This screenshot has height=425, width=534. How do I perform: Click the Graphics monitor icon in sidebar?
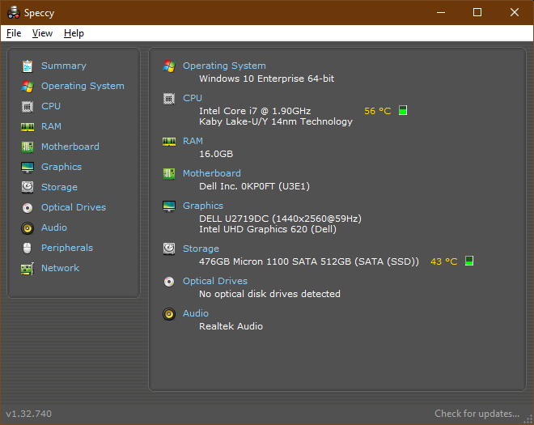click(x=28, y=168)
